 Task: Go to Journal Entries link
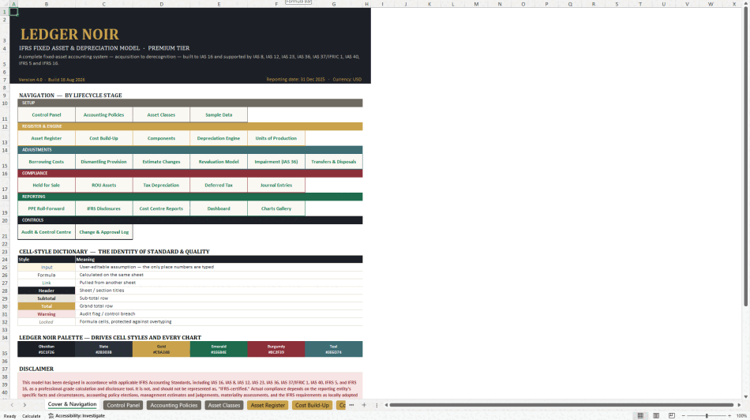coord(276,185)
